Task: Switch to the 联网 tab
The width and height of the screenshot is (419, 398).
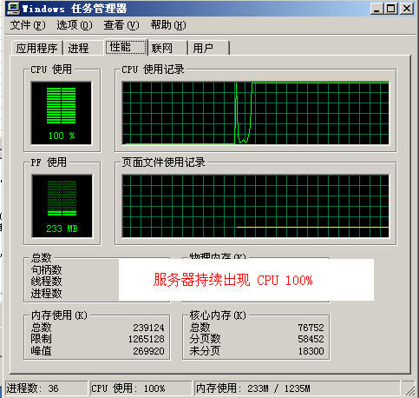Action: pyautogui.click(x=167, y=48)
